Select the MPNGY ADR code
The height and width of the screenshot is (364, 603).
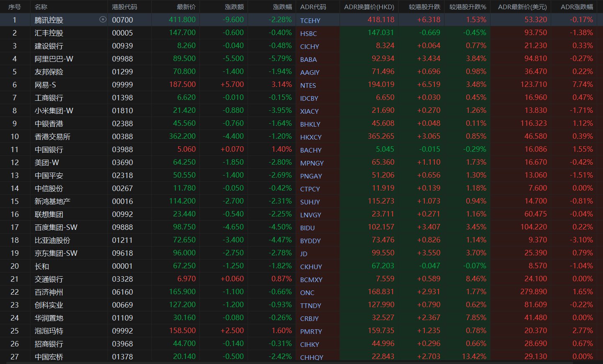tap(312, 163)
